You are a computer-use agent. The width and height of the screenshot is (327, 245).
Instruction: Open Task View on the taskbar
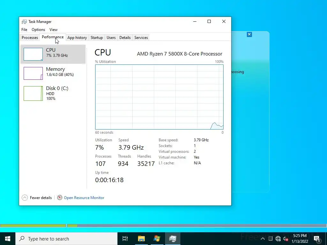(x=125, y=239)
